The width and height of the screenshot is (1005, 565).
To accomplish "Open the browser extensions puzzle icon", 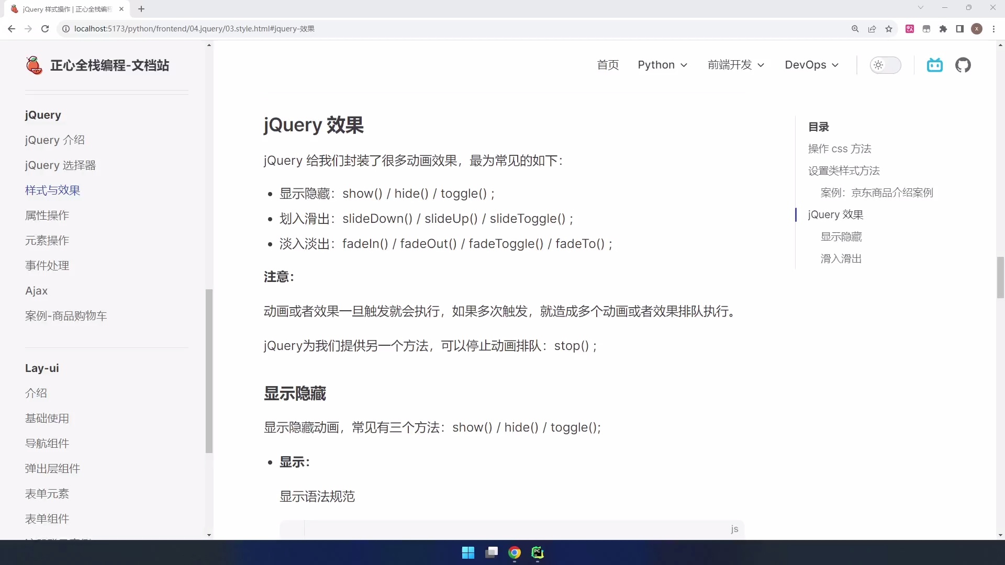I will [x=943, y=29].
